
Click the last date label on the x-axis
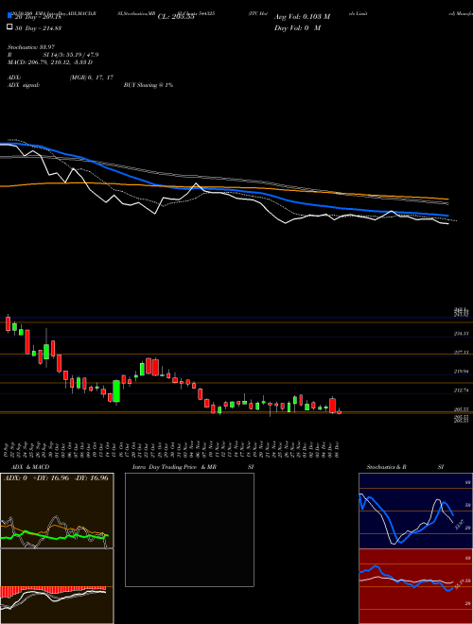[338, 449]
